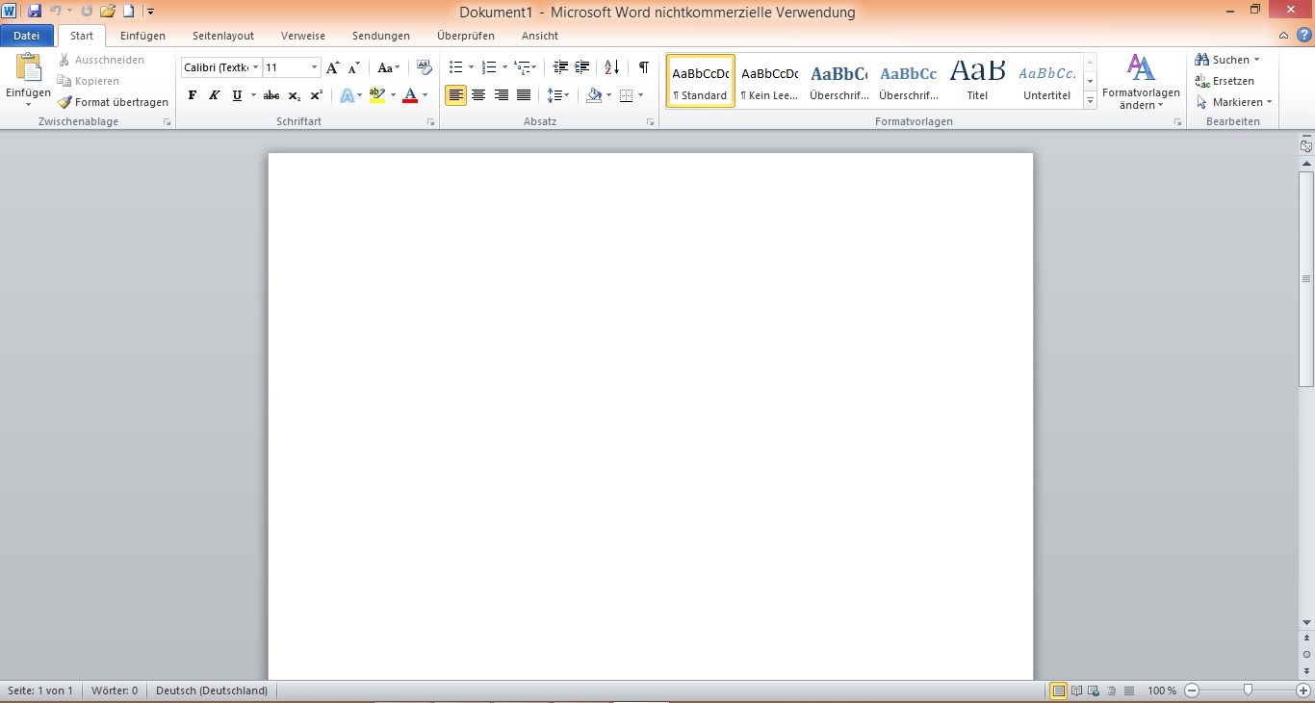Screen dimensions: 1315x703
Task: Toggle paragraph marks display (¶)
Action: [643, 67]
